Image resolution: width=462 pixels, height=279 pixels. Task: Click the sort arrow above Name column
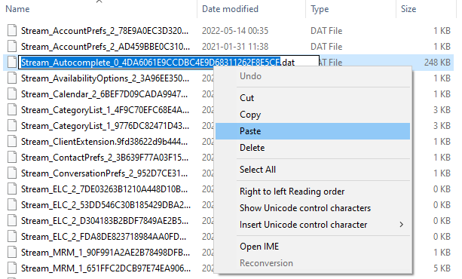coord(99,2)
